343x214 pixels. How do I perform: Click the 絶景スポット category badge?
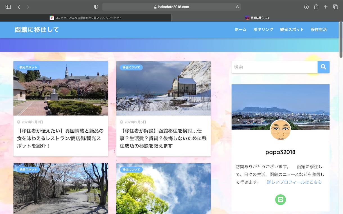click(28, 169)
